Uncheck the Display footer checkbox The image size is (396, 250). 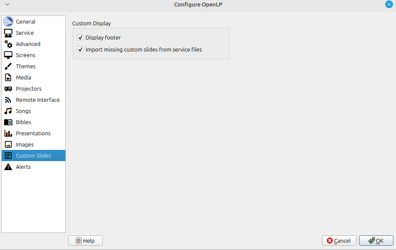click(x=80, y=38)
